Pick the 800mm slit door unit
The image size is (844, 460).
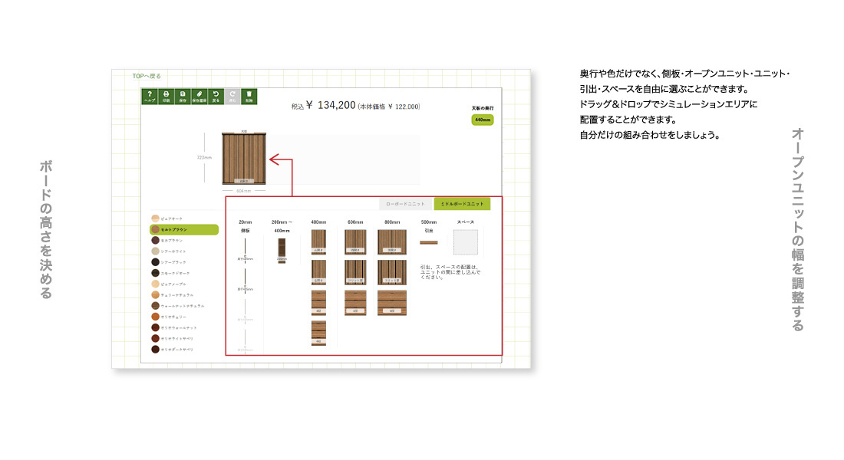pyautogui.click(x=392, y=272)
